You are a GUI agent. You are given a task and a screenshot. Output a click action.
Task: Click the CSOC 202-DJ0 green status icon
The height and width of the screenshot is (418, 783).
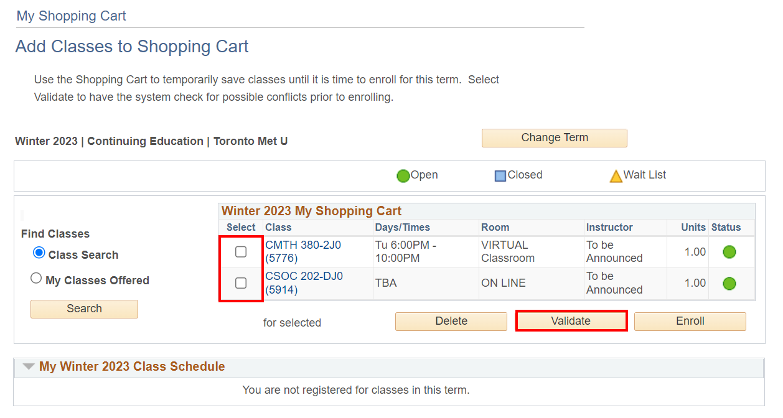click(x=729, y=284)
